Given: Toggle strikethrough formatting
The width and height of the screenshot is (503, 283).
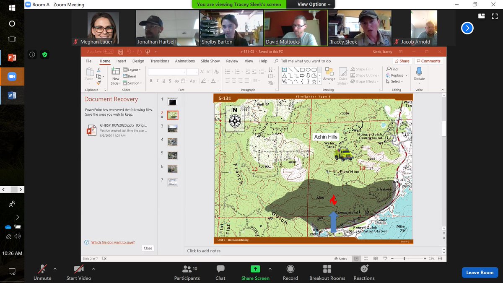Looking at the screenshot, I should [170, 80].
